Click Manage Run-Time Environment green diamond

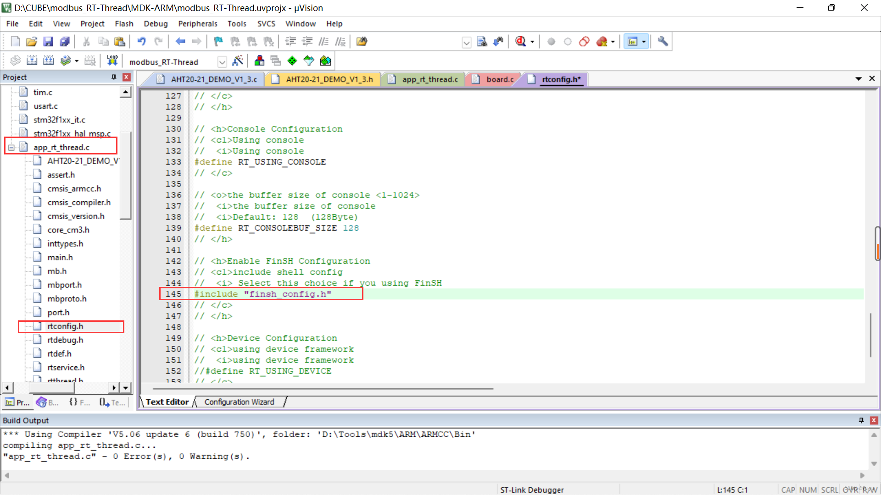[292, 60]
